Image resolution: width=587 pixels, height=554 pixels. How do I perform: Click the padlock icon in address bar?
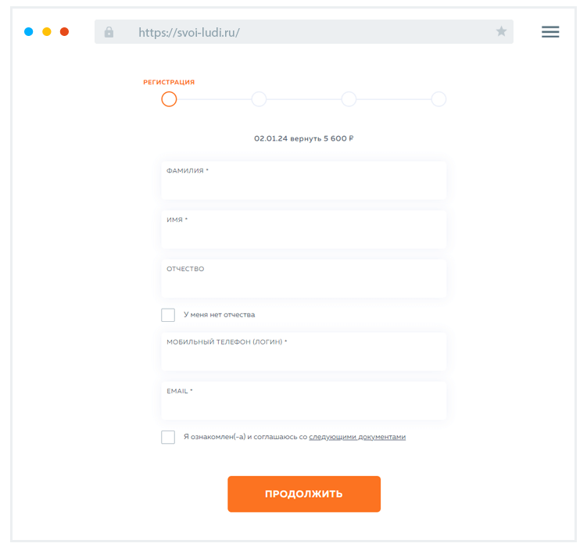[x=109, y=32]
